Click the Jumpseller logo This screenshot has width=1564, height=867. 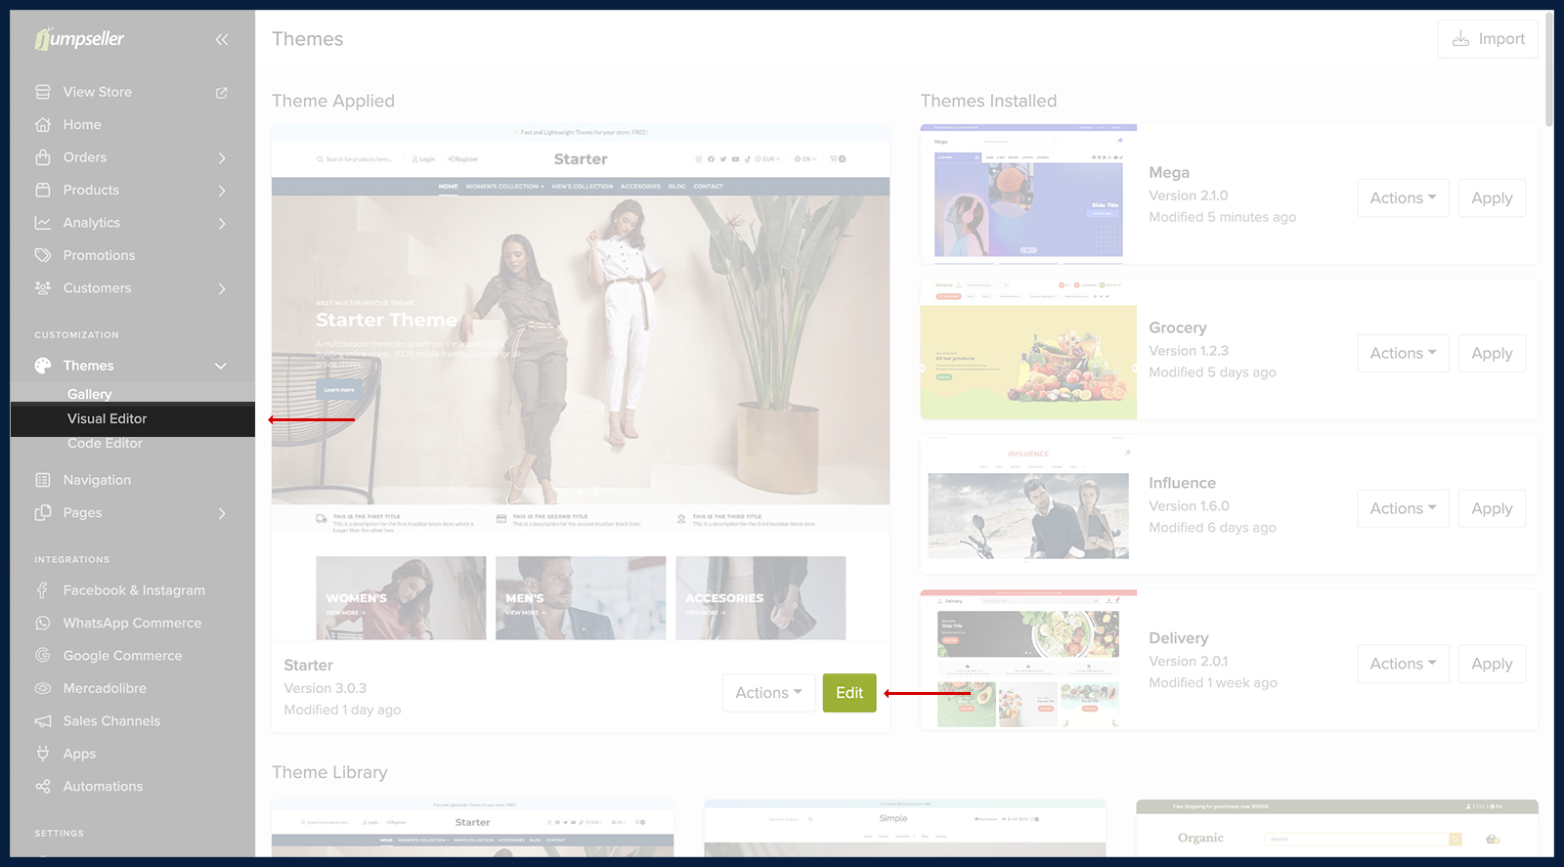click(79, 39)
